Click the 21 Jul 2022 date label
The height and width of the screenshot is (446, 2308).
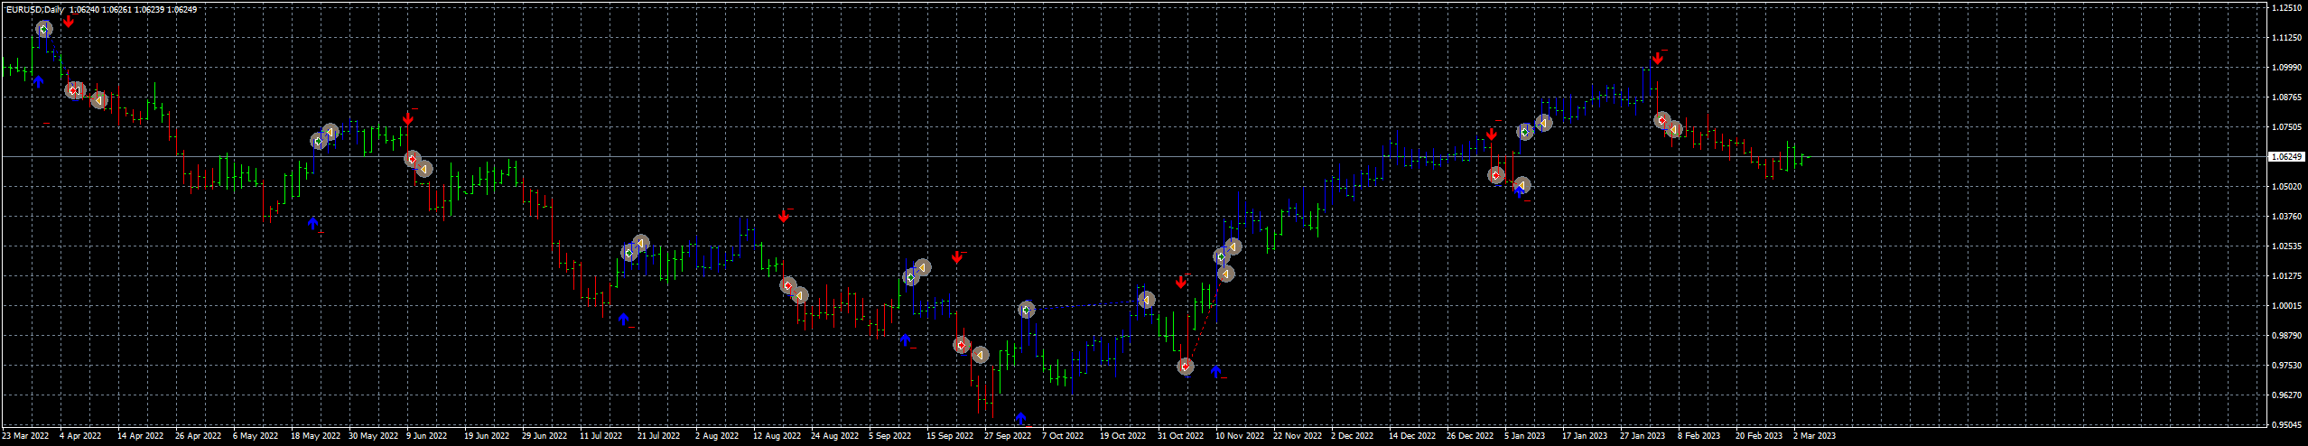point(658,436)
